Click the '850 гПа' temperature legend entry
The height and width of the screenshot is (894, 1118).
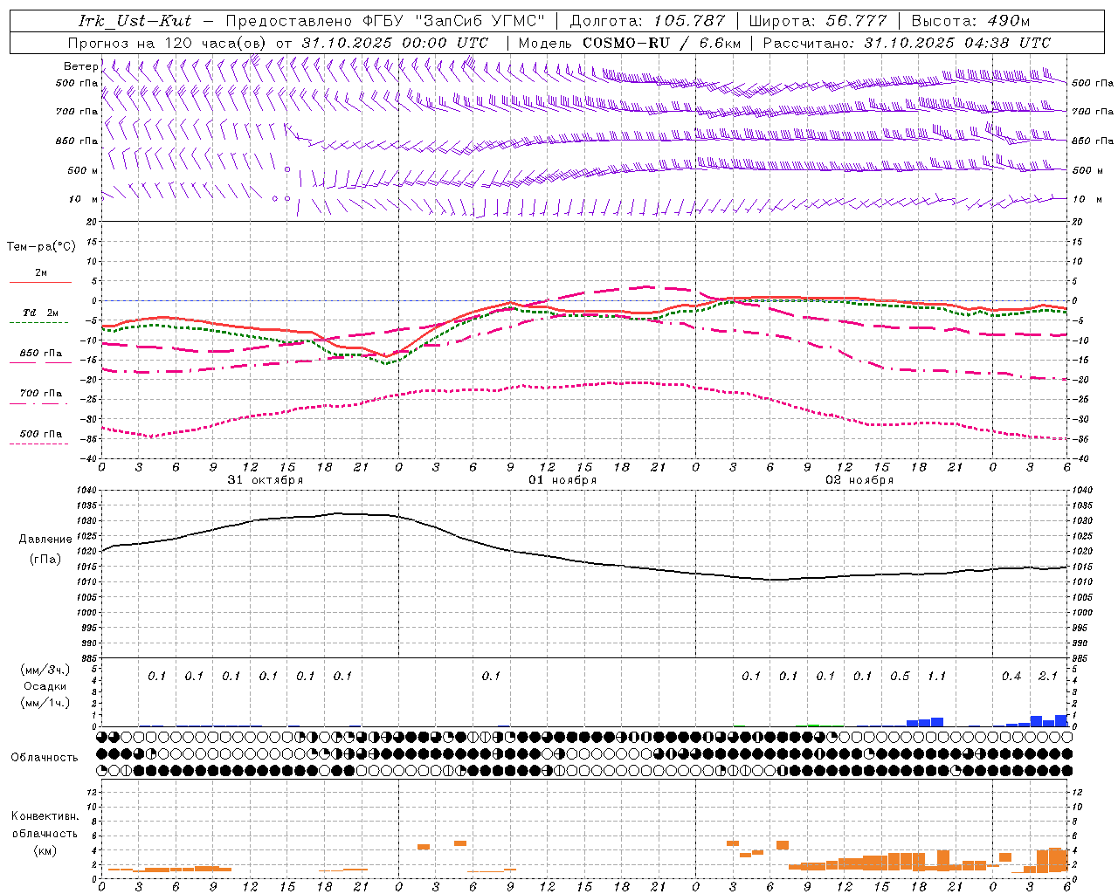(40, 354)
